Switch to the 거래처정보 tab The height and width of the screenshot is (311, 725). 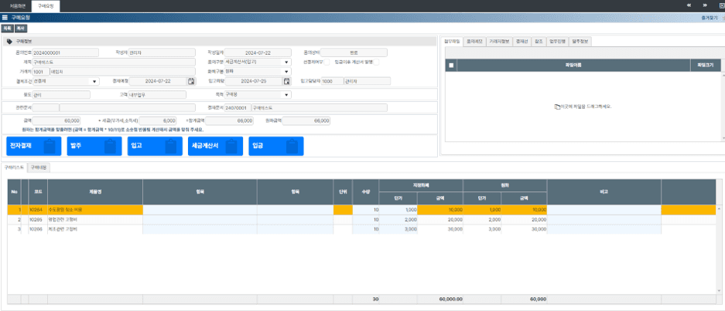pyautogui.click(x=498, y=42)
